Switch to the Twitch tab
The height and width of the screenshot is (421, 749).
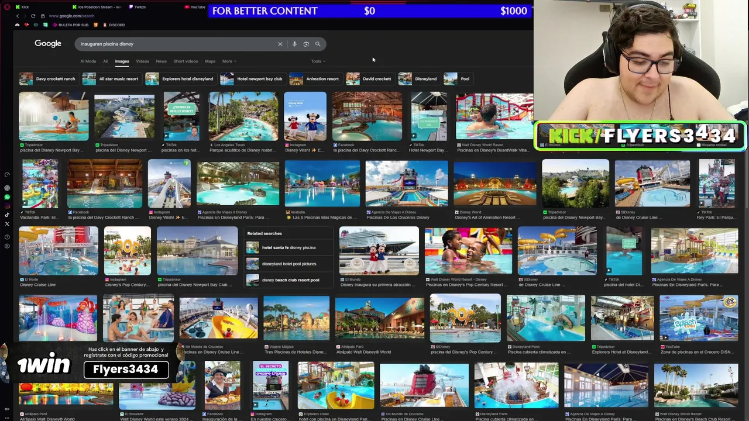138,7
